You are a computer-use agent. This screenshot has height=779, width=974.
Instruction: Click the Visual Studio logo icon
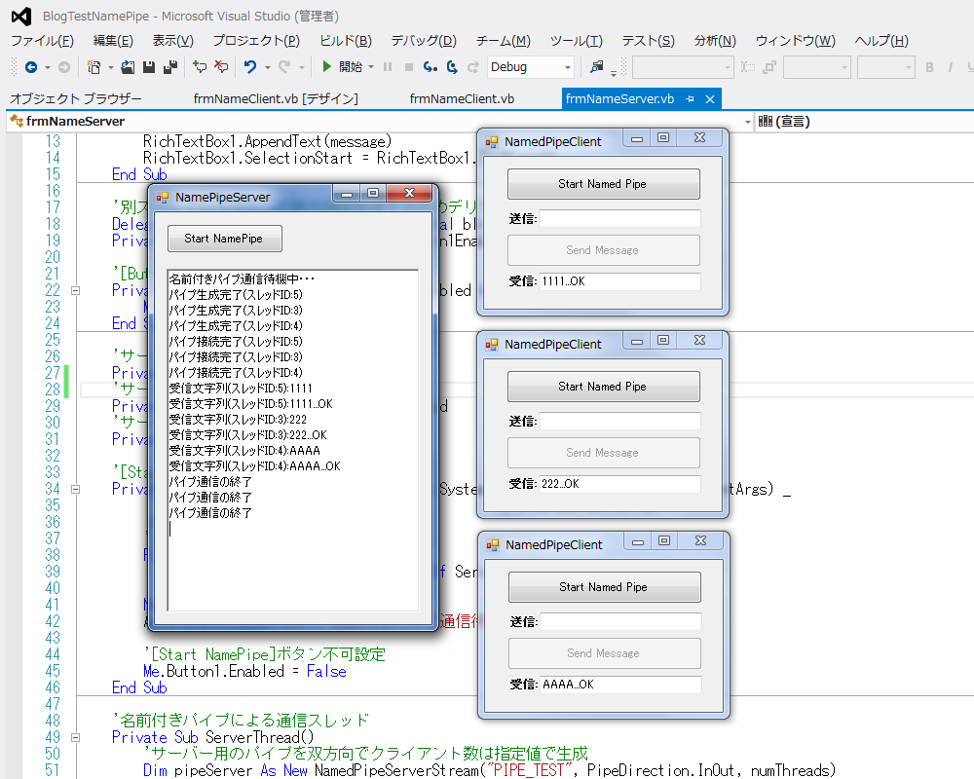click(x=21, y=17)
